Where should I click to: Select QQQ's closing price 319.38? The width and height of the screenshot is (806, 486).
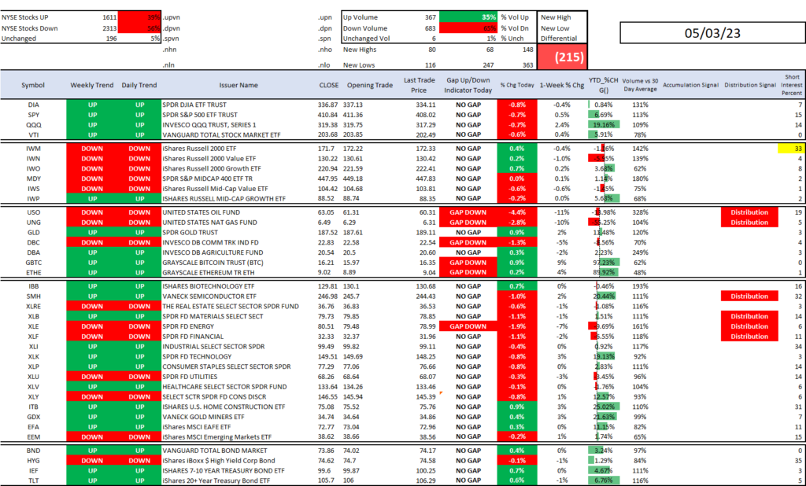(328, 125)
